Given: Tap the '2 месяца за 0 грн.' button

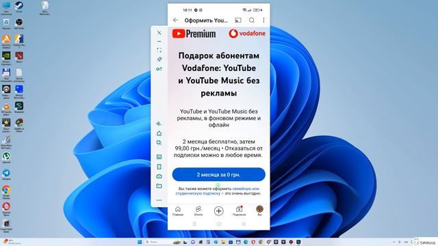Looking at the screenshot, I should coord(219,175).
